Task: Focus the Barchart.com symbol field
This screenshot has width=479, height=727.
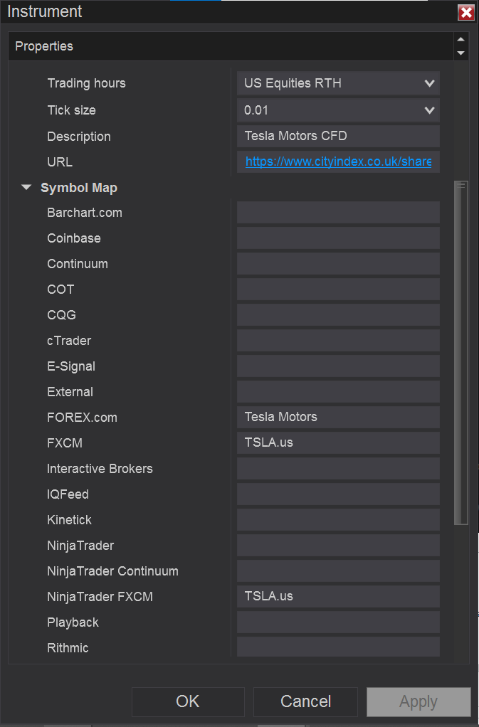Action: coord(338,213)
